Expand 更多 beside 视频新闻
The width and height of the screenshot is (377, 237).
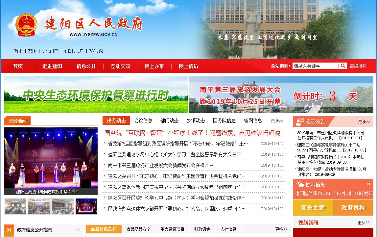coord(364,223)
